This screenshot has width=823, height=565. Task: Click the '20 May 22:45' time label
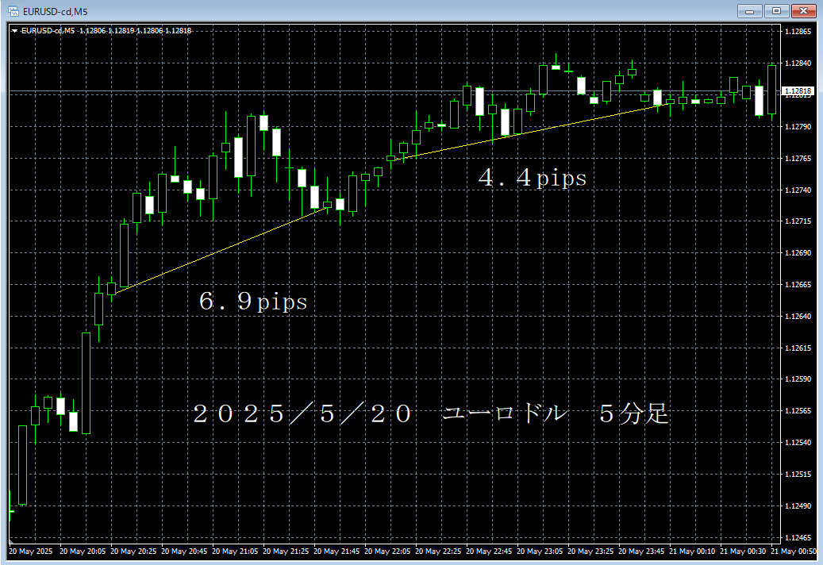point(489,552)
